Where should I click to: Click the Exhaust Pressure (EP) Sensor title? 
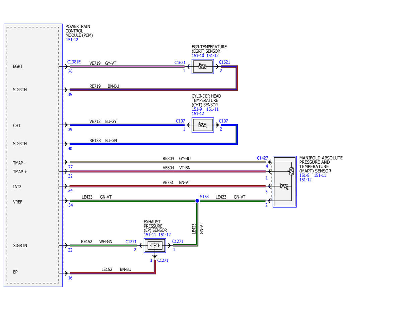(x=155, y=225)
